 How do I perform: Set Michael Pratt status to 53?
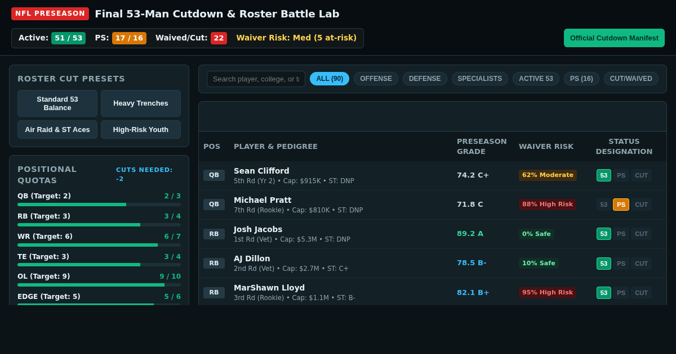(604, 205)
